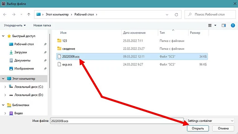The height and width of the screenshot is (134, 238).
Task: Change view with the list view icon
Action: (210, 25)
